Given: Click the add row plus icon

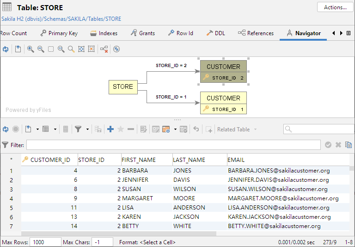Looking at the screenshot, I should [110, 130].
